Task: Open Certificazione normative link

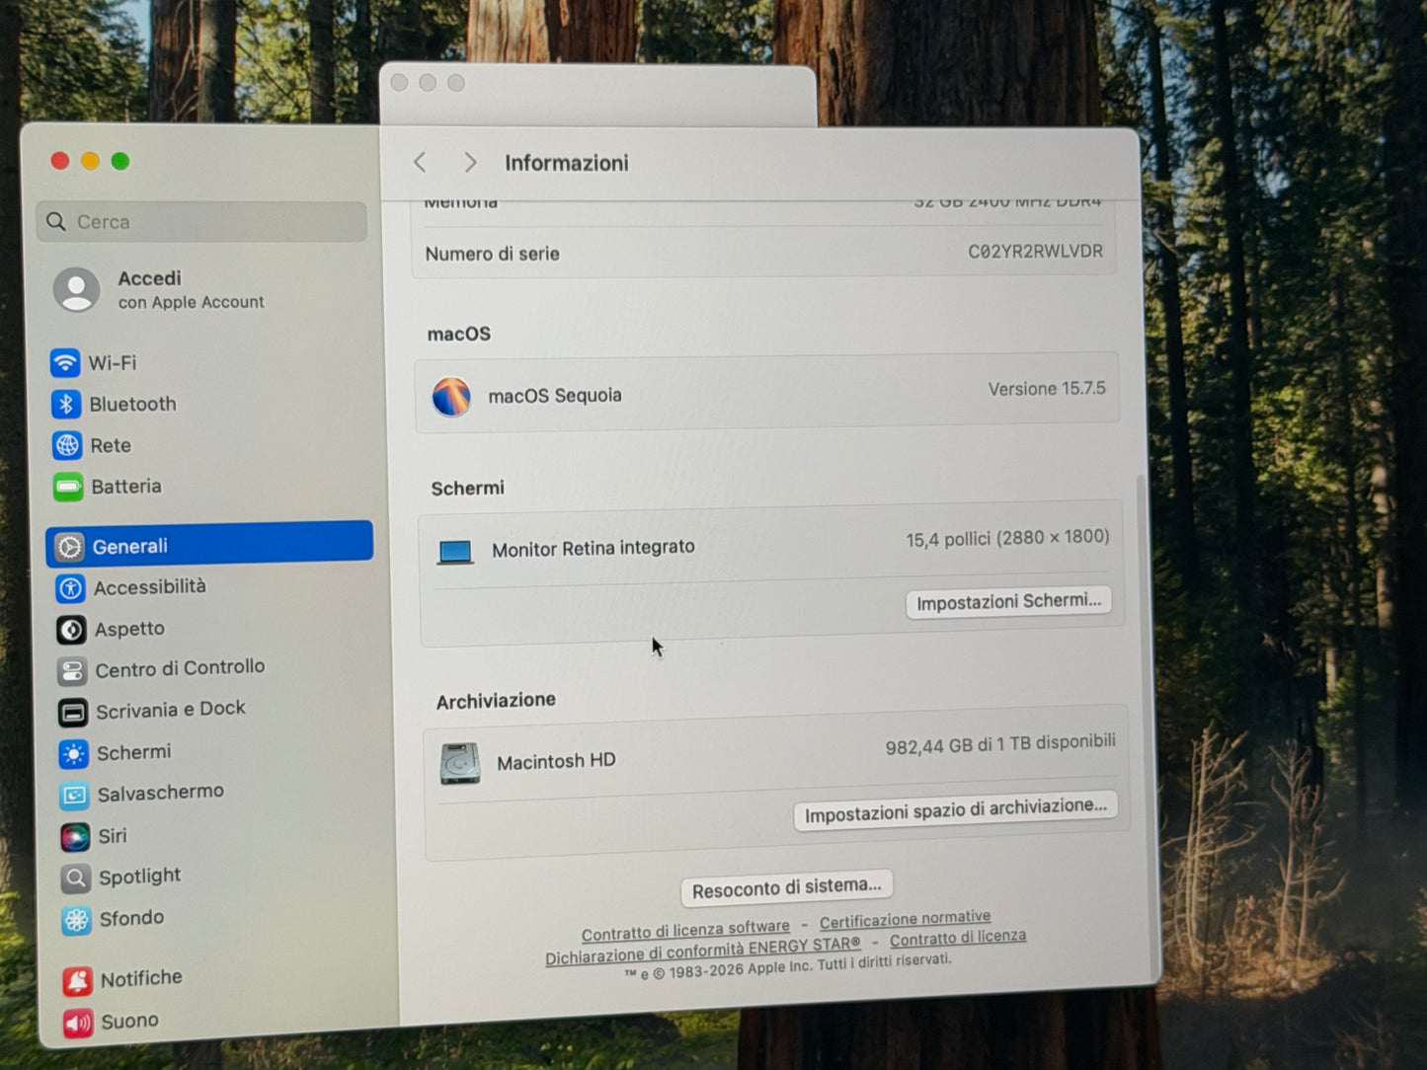Action: click(905, 919)
